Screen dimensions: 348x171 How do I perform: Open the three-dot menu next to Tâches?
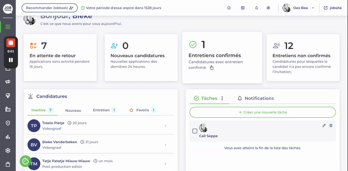pyautogui.click(x=222, y=99)
